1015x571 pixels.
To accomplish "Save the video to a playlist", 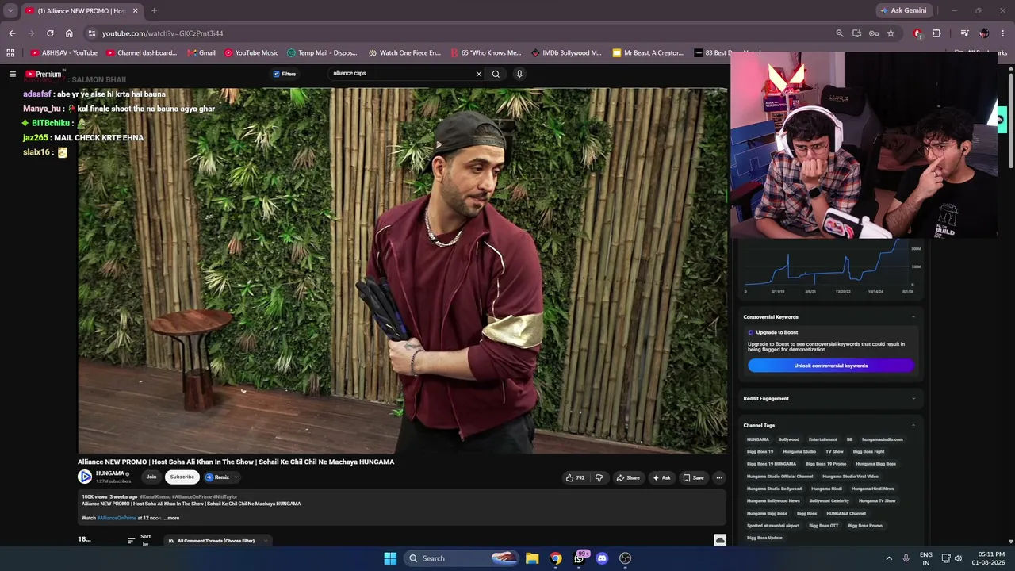I will [x=693, y=477].
